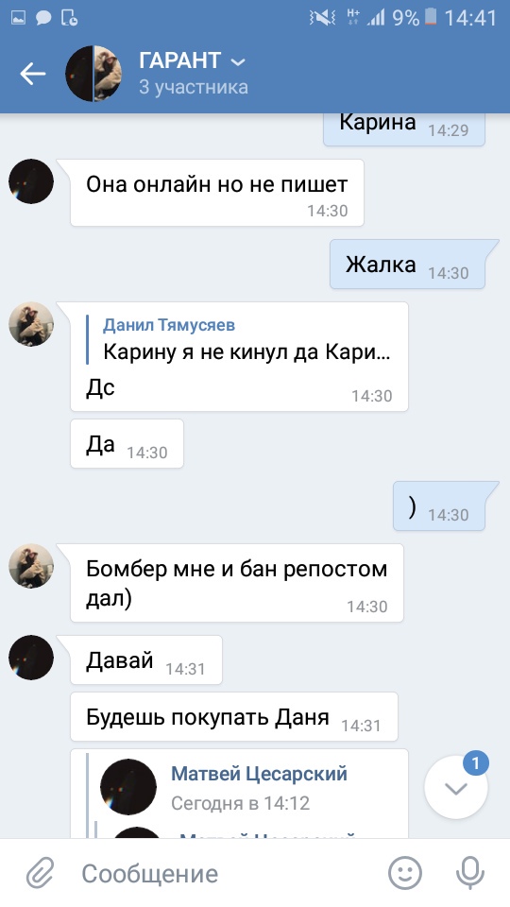Viewport: 510px width, 907px height.
Task: Tap the dark avatar beside 'Она онлайн но не пишет'
Action: point(31,181)
